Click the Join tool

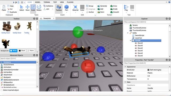46,9
